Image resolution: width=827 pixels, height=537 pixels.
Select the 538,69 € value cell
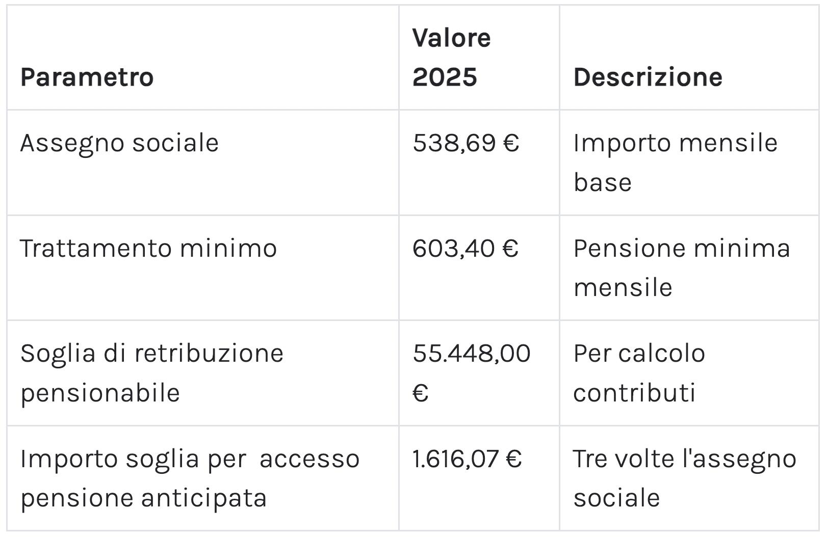click(x=466, y=143)
